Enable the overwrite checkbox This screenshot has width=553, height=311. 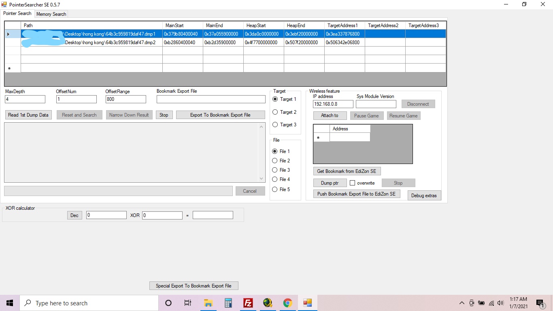click(x=352, y=183)
